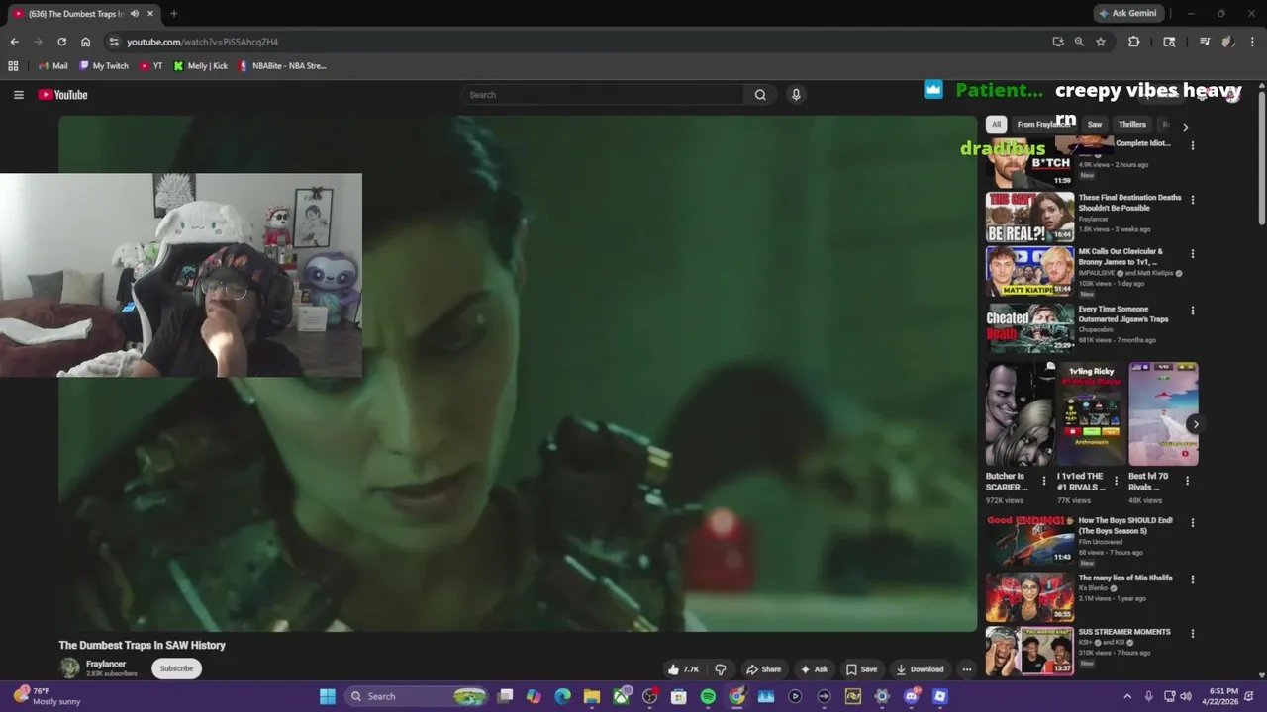
Task: Click the Share button under the video
Action: (763, 669)
